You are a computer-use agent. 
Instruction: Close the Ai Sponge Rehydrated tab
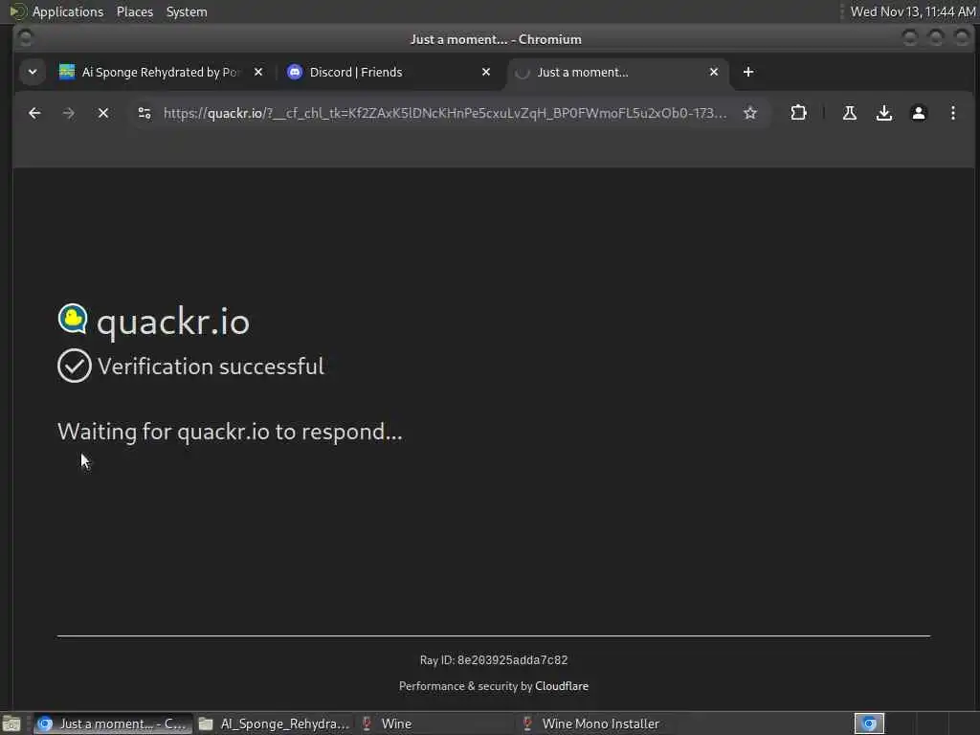tap(258, 72)
